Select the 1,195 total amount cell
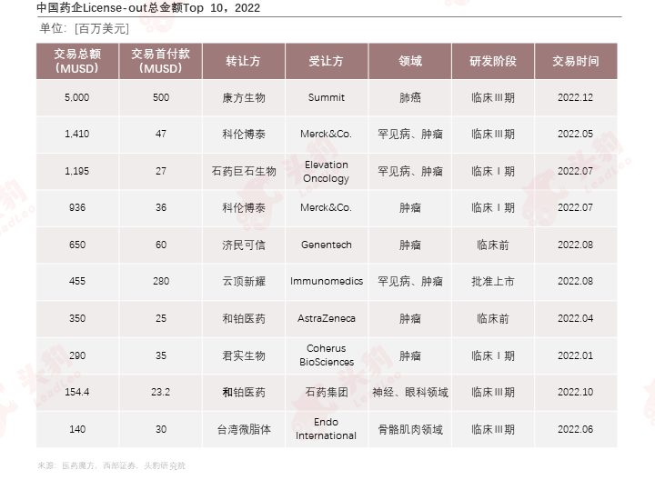 [x=77, y=171]
